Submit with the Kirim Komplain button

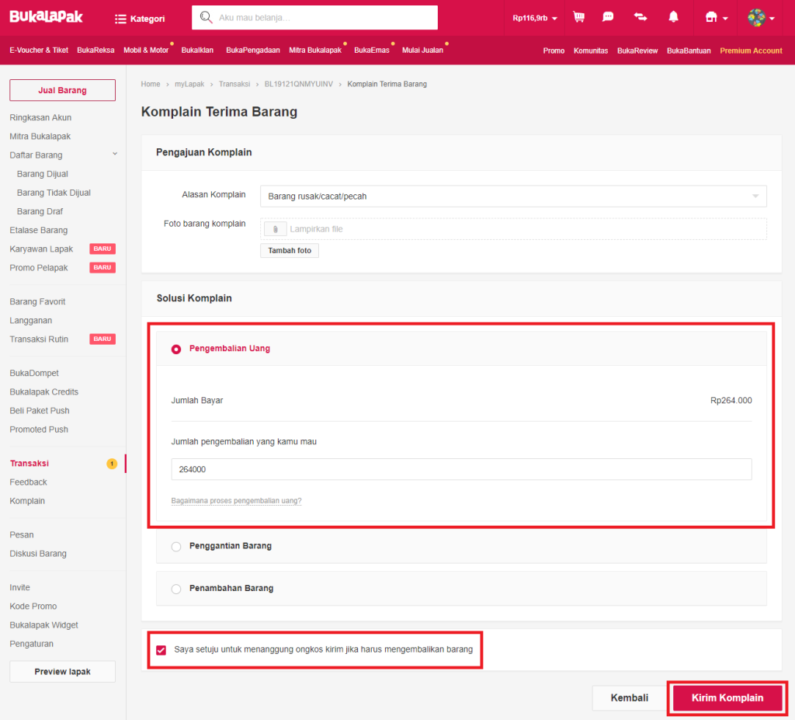pyautogui.click(x=727, y=697)
